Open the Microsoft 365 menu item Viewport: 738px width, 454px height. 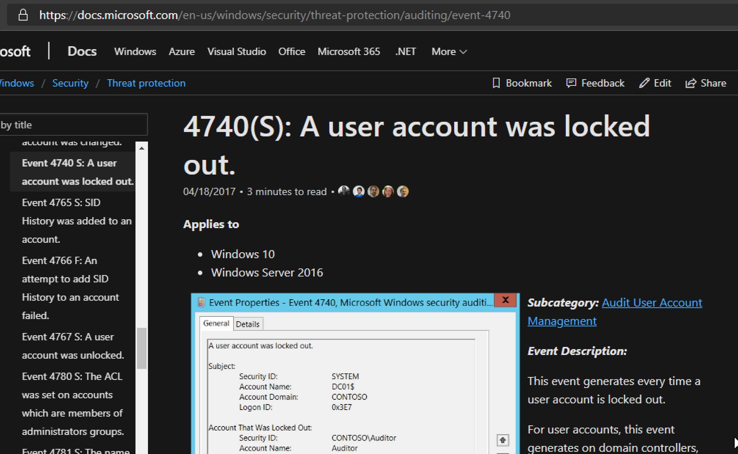pyautogui.click(x=349, y=52)
